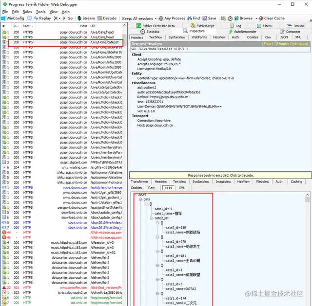This screenshot has height=306, width=312.
Task: Open the Keep All sessions dropdown
Action: (x=139, y=18)
